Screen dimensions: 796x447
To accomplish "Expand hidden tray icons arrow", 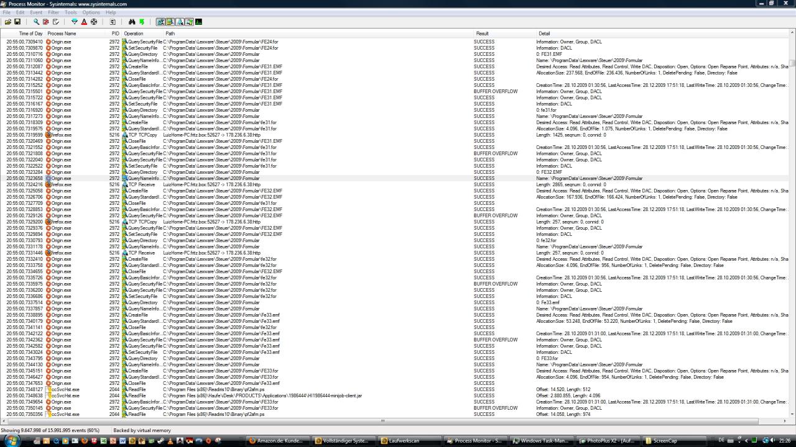I will 746,440.
